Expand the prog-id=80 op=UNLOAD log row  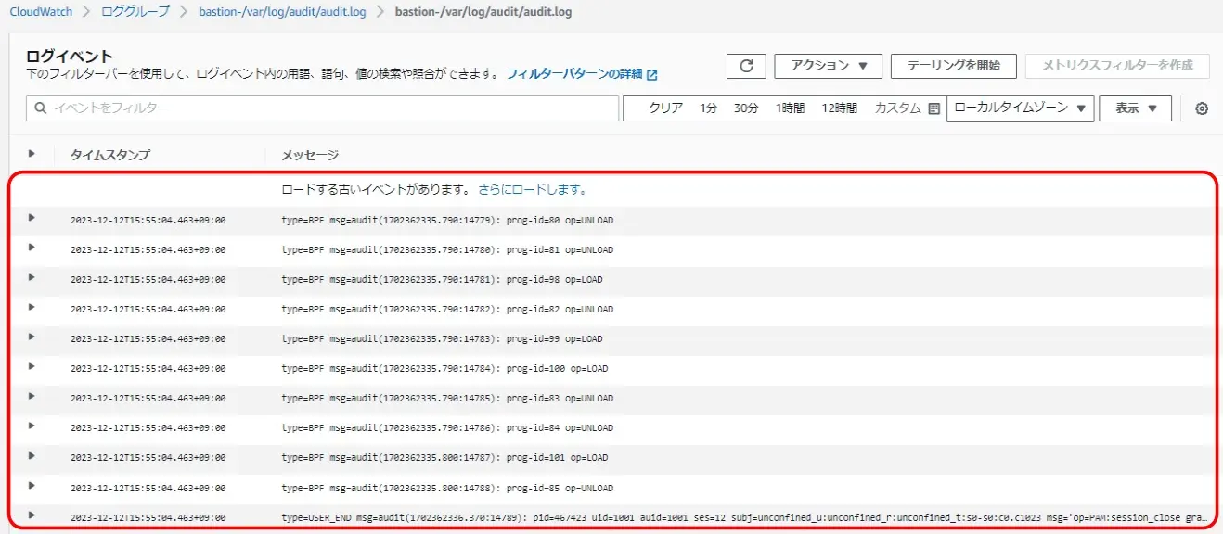tap(32, 218)
